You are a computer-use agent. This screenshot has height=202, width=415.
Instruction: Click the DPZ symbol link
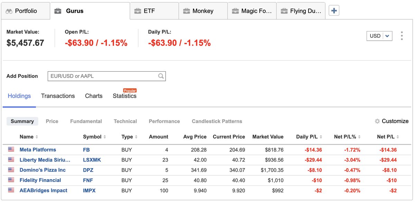(x=88, y=170)
